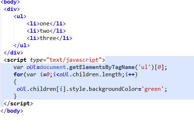Click 'backgroundColor' in the style line
This screenshot has height=133, width=194.
point(113,89)
